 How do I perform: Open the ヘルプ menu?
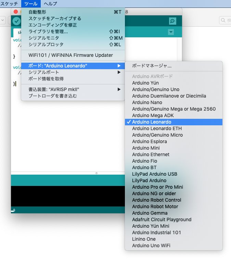click(50, 3)
